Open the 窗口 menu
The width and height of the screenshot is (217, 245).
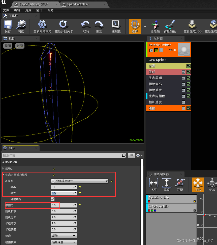39,10
